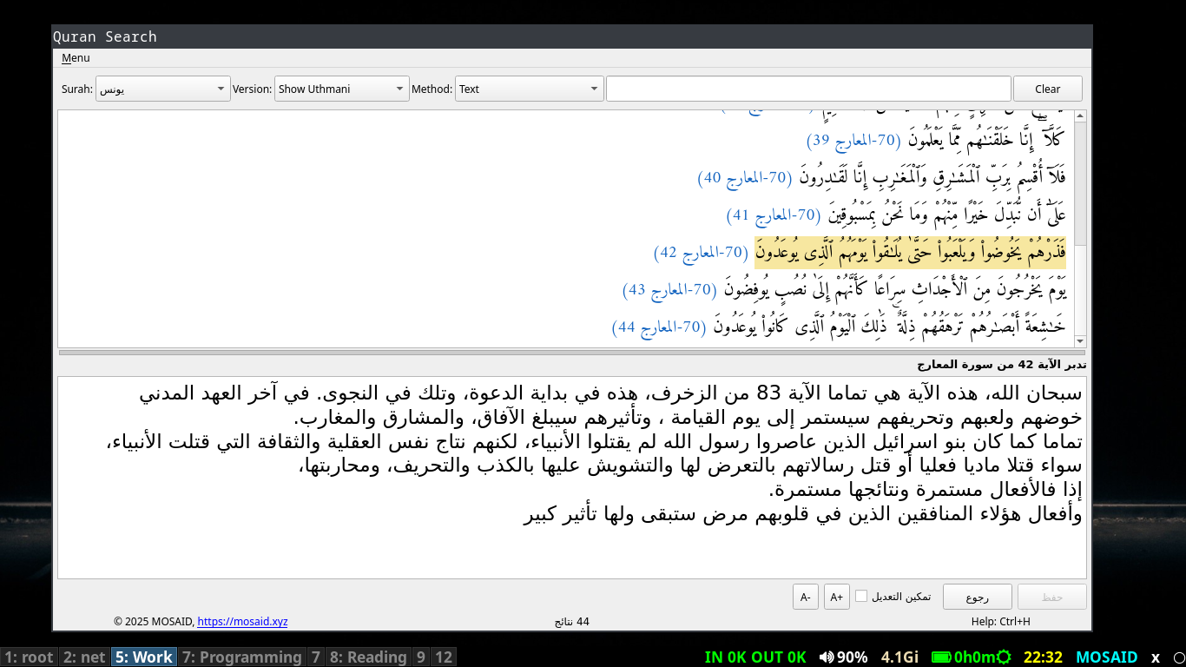Viewport: 1186px width, 667px height.
Task: Enable the تمكين التعديل checkbox
Action: pos(861,596)
